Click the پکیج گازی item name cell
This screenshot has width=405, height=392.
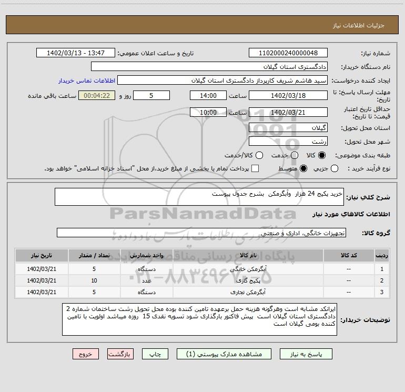248,280
